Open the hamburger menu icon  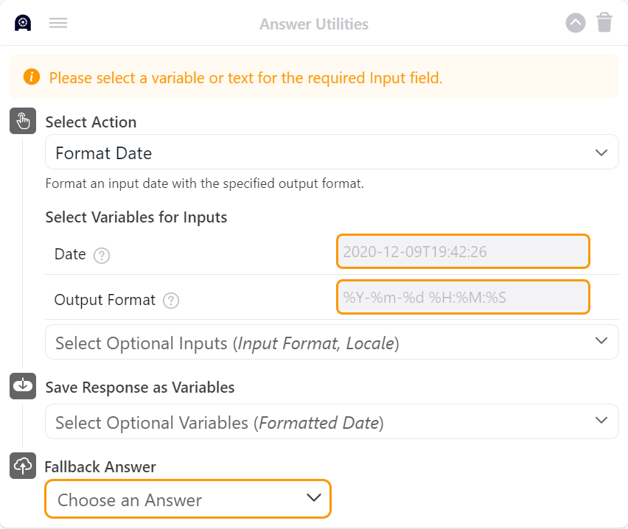tap(58, 23)
